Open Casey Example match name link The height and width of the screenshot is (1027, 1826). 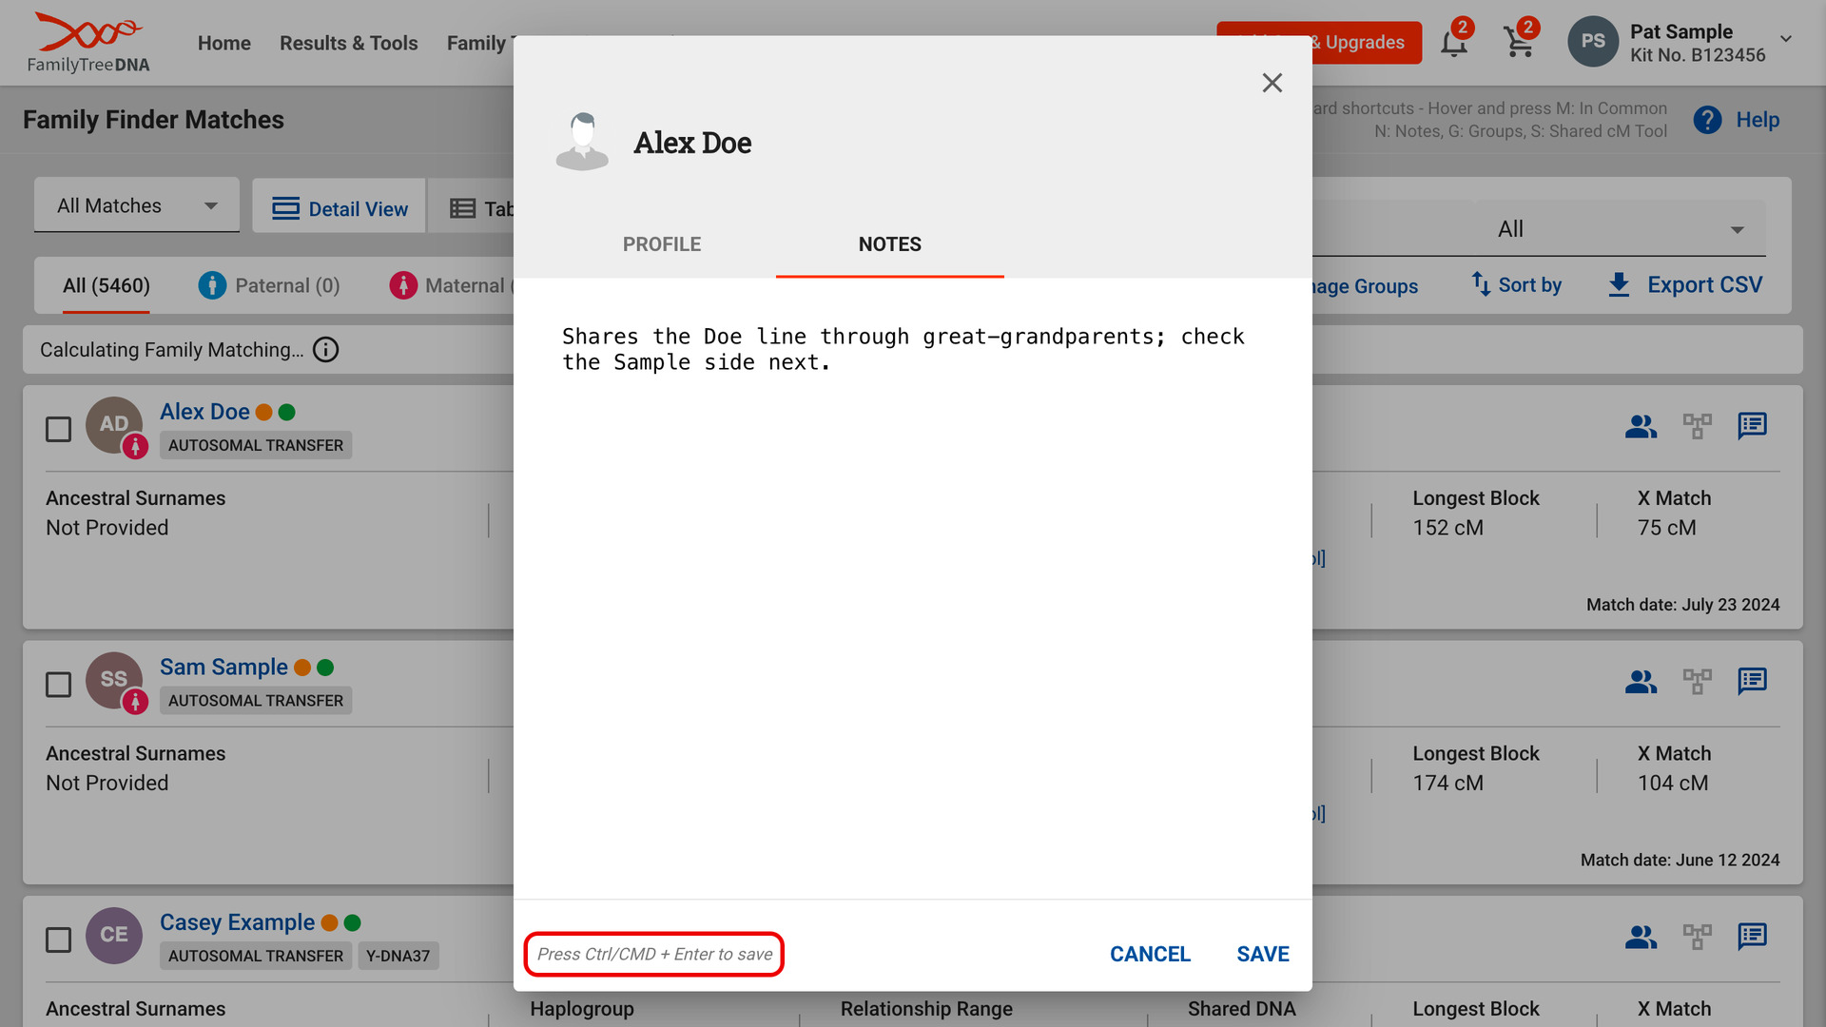point(237,922)
